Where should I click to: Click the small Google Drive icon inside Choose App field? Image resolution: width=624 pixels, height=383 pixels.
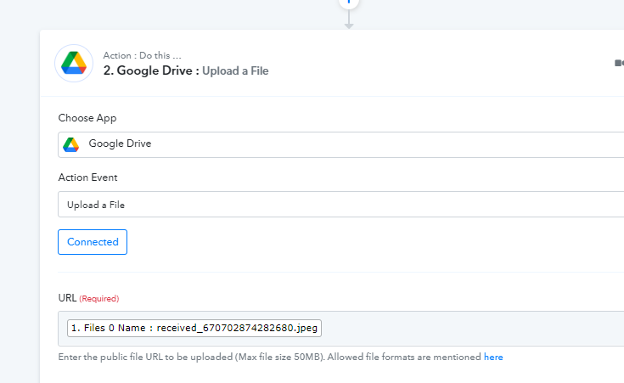pyautogui.click(x=70, y=144)
